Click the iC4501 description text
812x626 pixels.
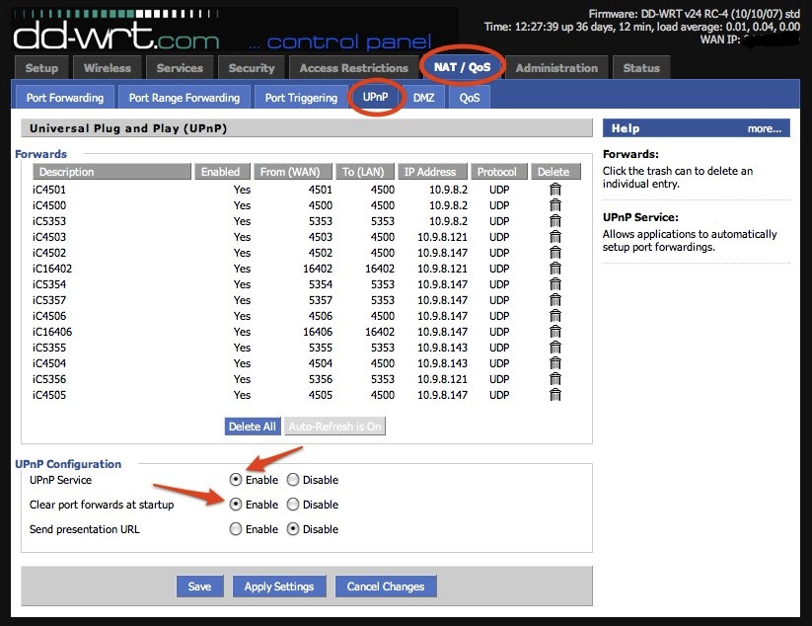click(49, 190)
